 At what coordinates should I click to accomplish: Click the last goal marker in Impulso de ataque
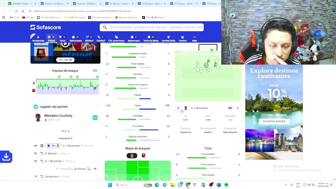pos(97,77)
